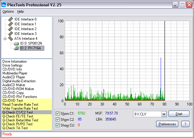Click the C1 count value 5782

pos(81,113)
